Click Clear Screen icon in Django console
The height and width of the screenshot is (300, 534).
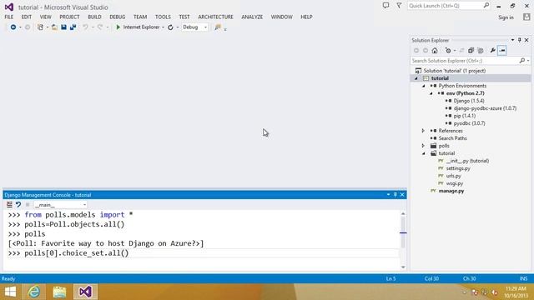[x=9, y=205]
